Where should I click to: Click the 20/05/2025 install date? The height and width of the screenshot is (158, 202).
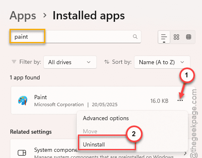coord(105,105)
